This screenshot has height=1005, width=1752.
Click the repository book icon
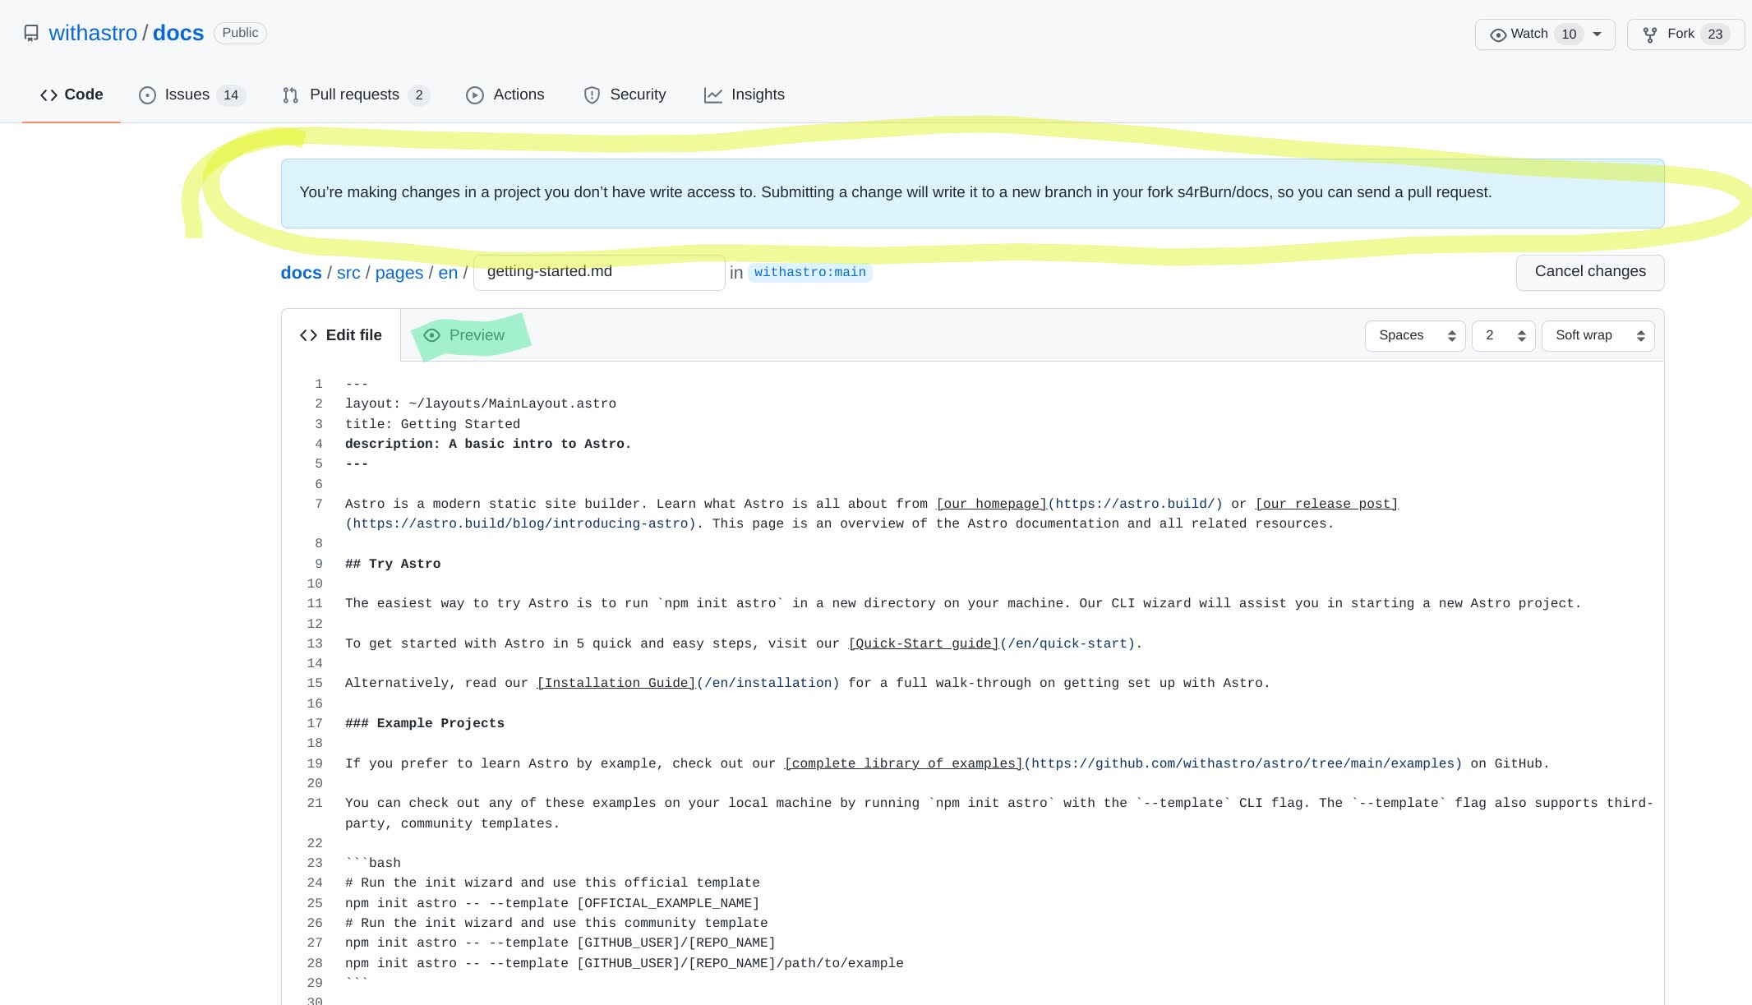coord(31,33)
